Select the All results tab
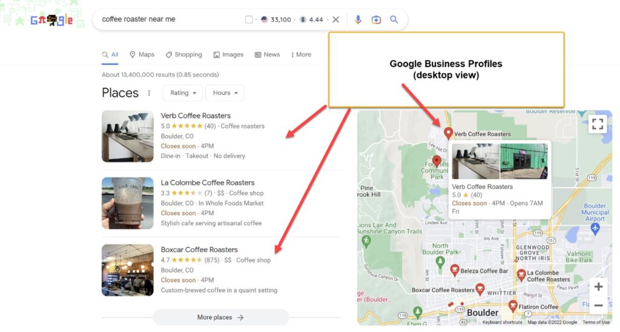 pyautogui.click(x=110, y=55)
